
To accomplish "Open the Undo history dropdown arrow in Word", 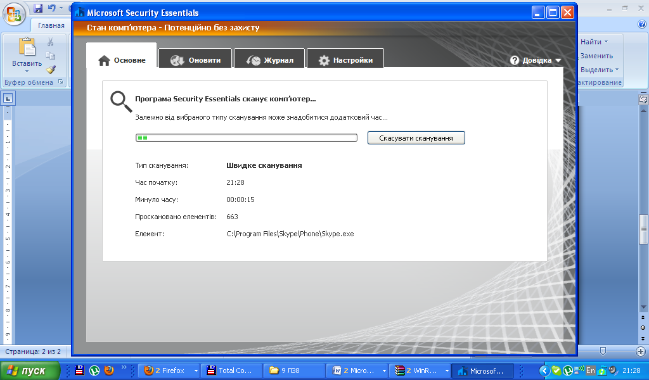I will 61,8.
